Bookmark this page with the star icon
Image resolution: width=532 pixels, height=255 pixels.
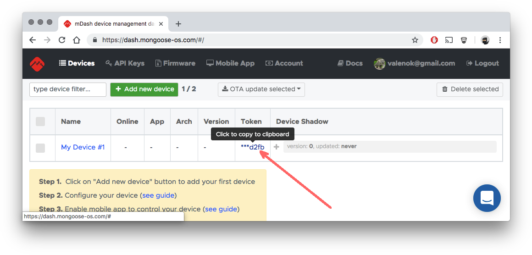click(415, 40)
